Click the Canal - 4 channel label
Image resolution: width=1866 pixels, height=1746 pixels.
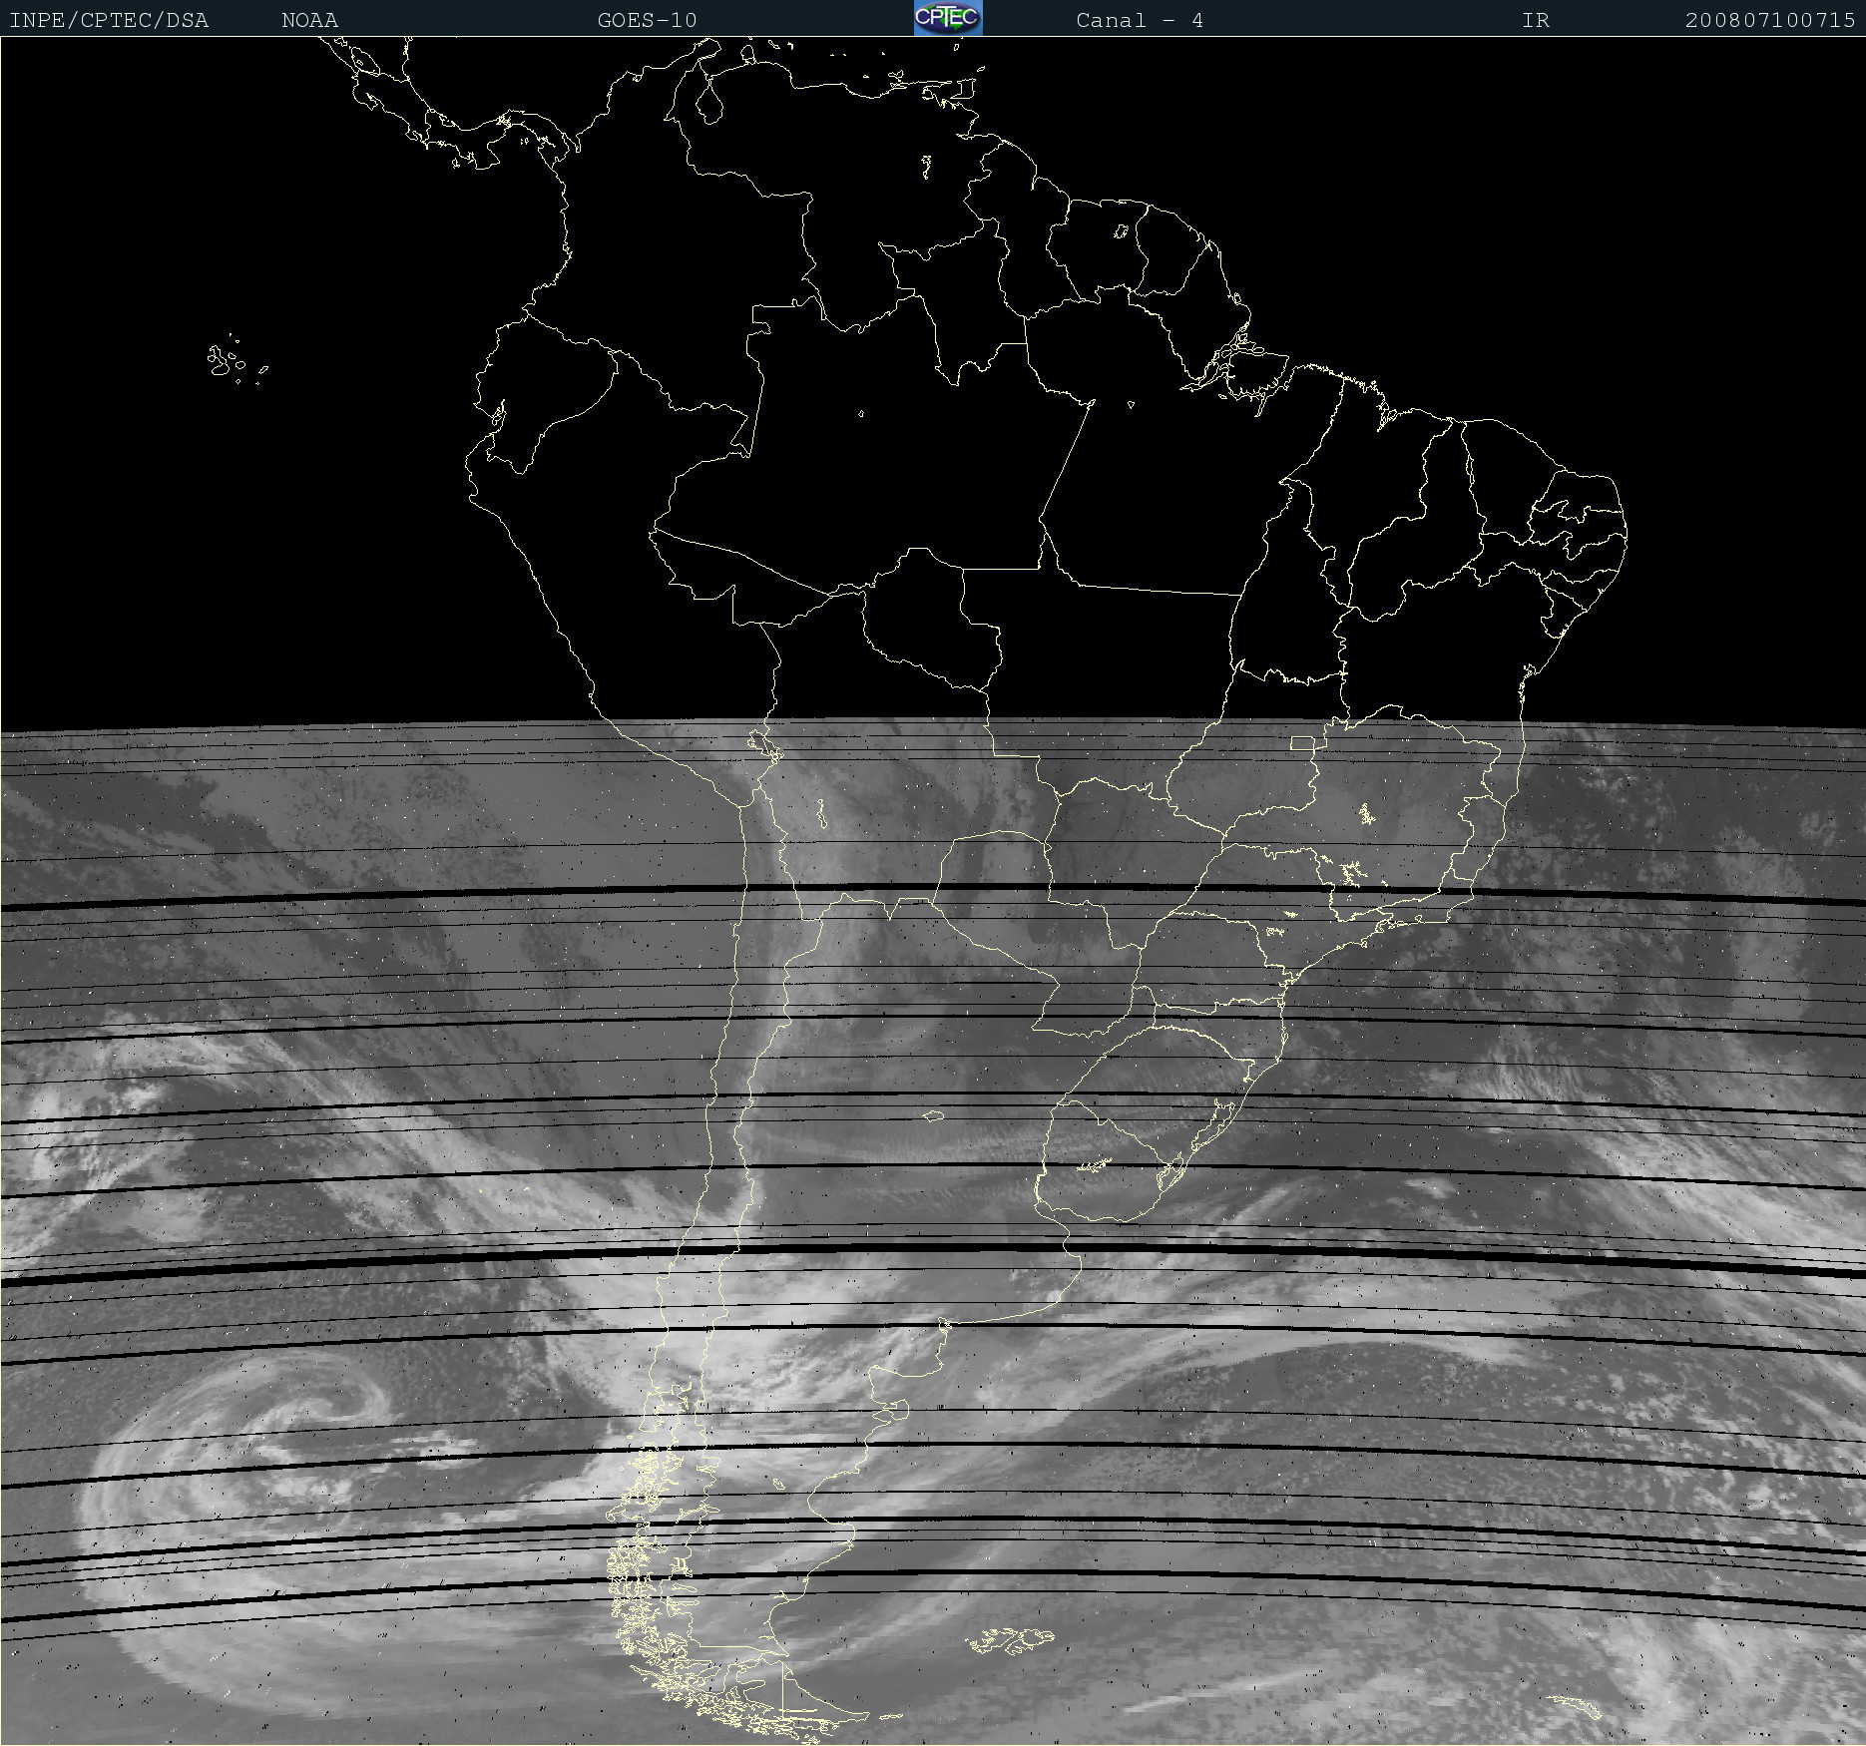tap(1139, 20)
